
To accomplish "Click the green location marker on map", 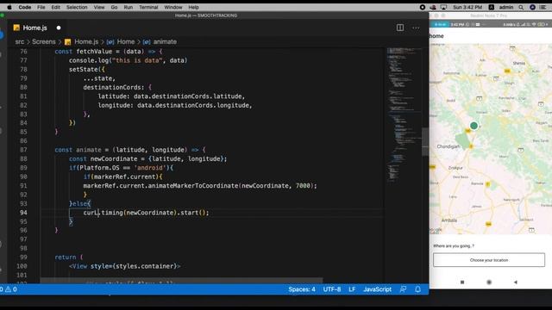I will [474, 126].
